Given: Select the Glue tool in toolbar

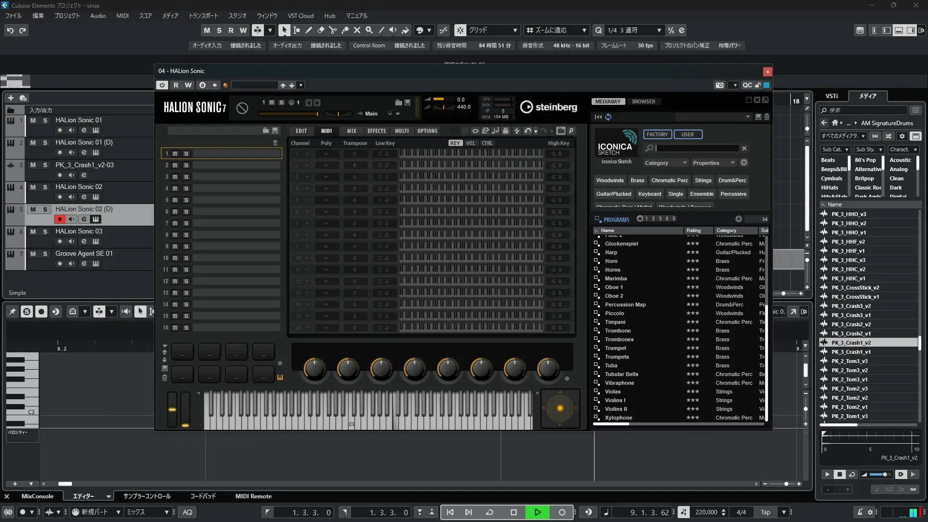Looking at the screenshot, I should [345, 30].
